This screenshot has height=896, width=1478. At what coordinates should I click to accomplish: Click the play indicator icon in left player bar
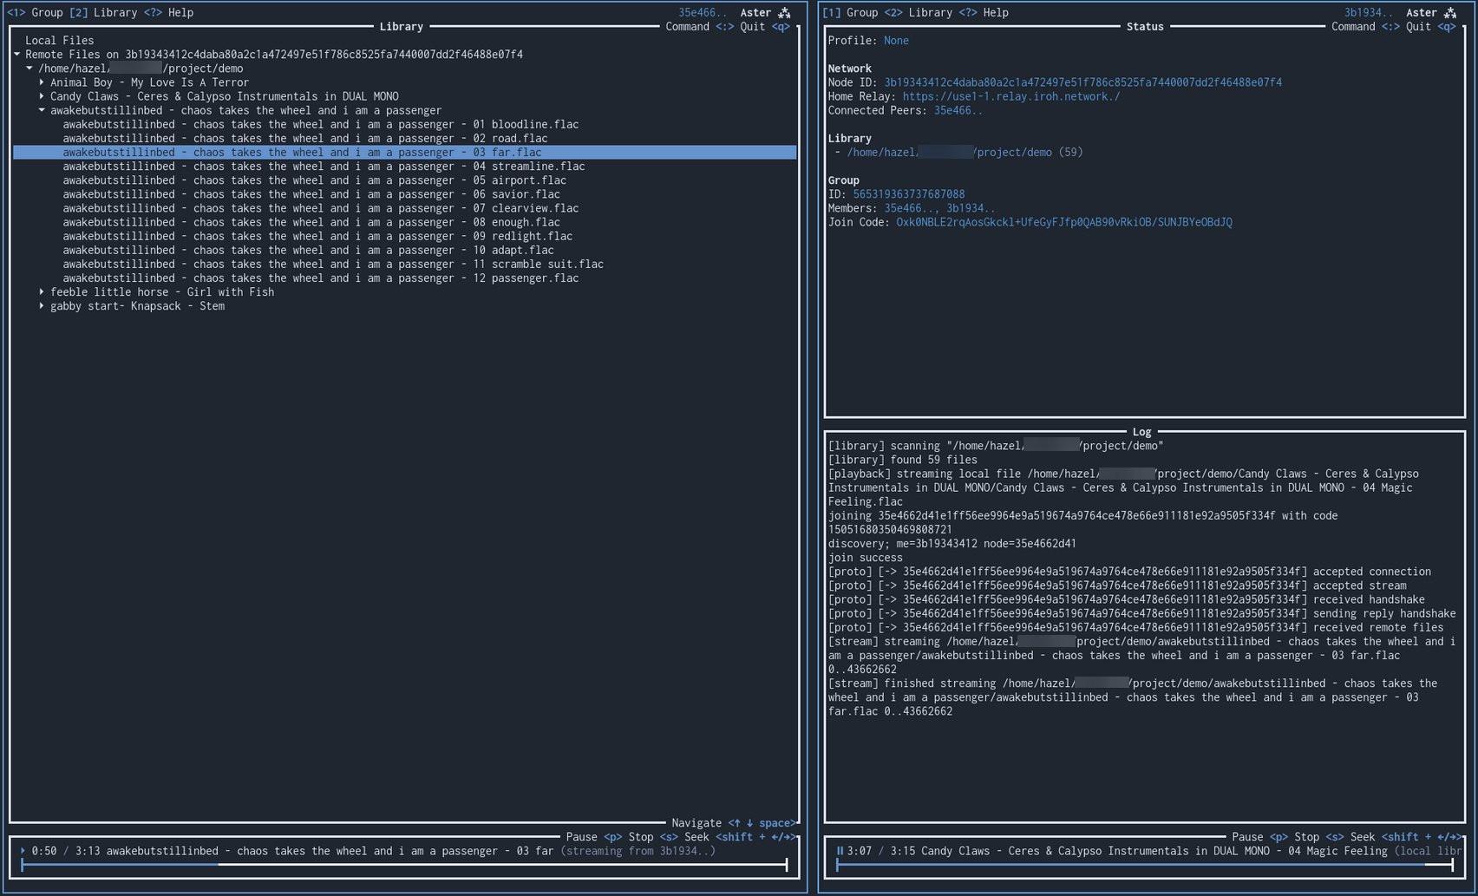23,851
